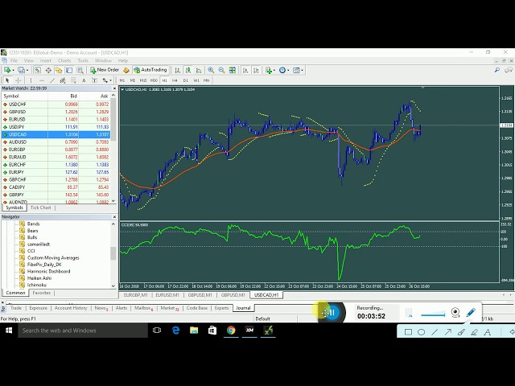Click the New Order toolbar button

tap(105, 70)
